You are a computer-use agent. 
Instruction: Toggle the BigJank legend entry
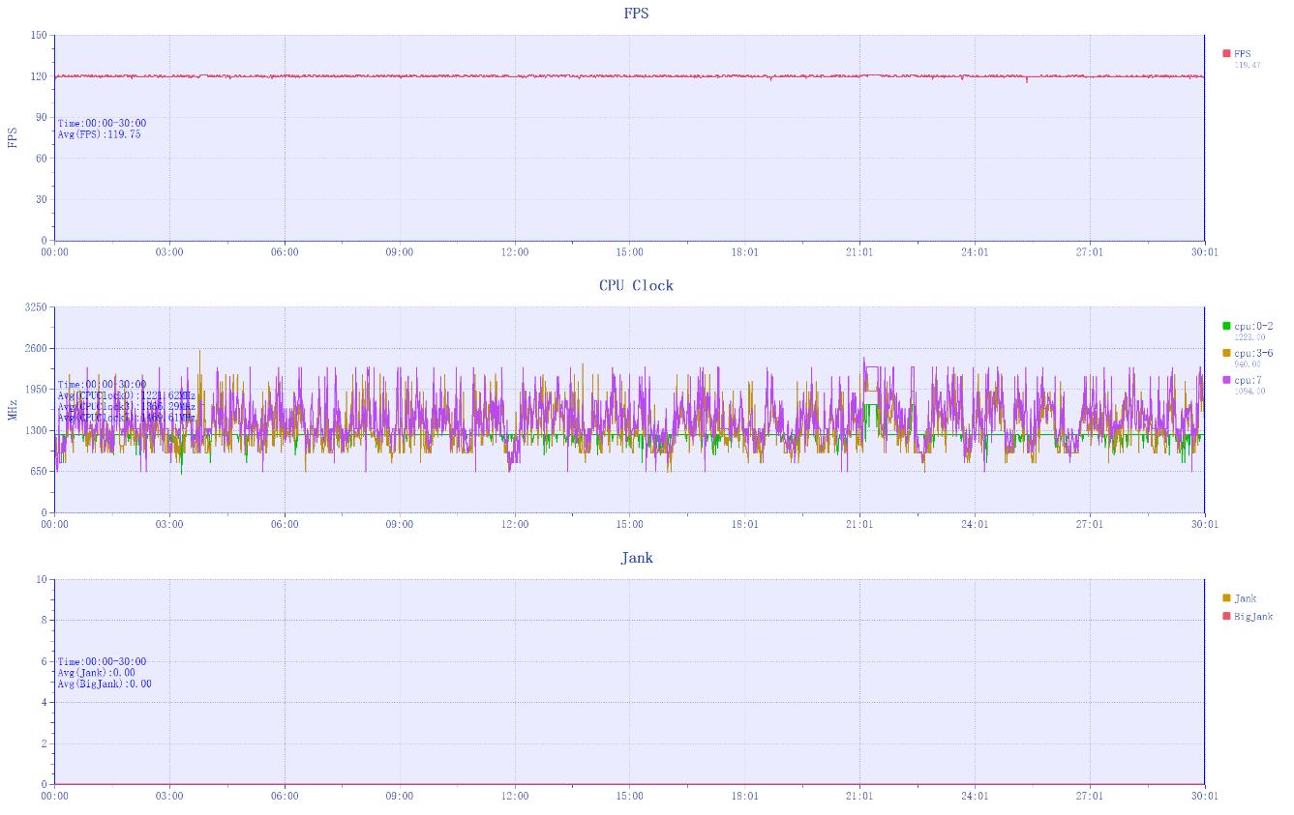(x=1248, y=617)
